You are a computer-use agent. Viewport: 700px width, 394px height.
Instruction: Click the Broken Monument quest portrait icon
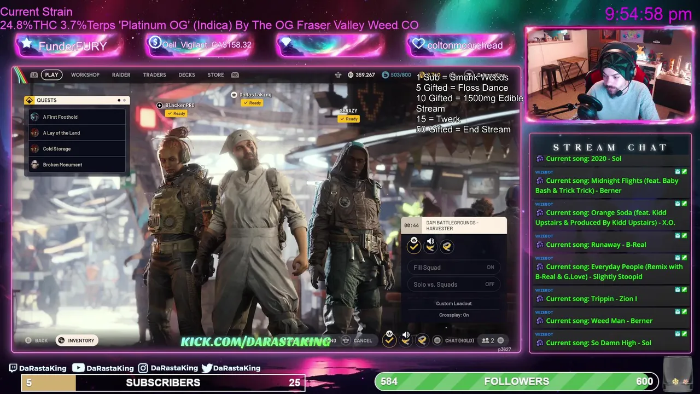tap(34, 165)
